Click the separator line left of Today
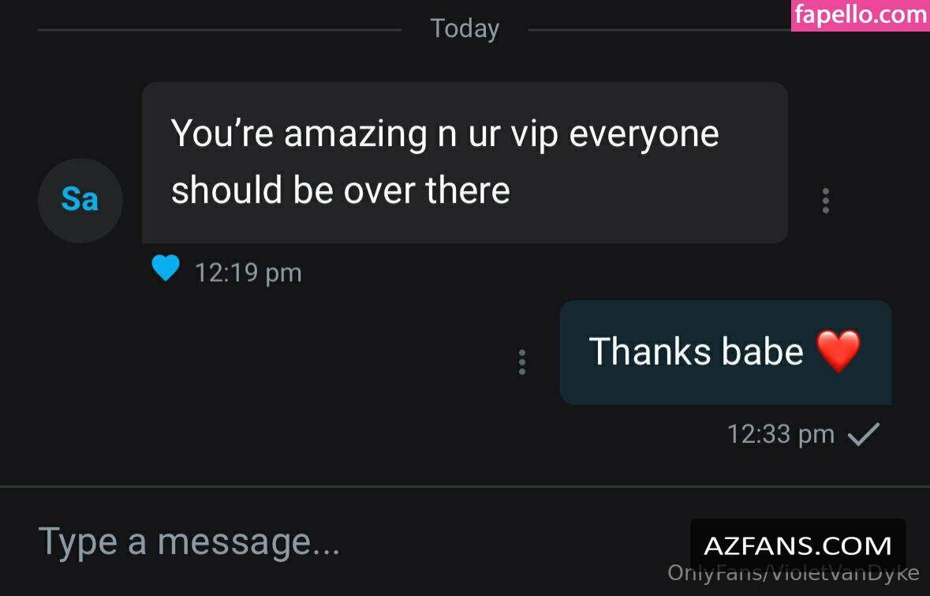This screenshot has width=930, height=596. [x=219, y=29]
